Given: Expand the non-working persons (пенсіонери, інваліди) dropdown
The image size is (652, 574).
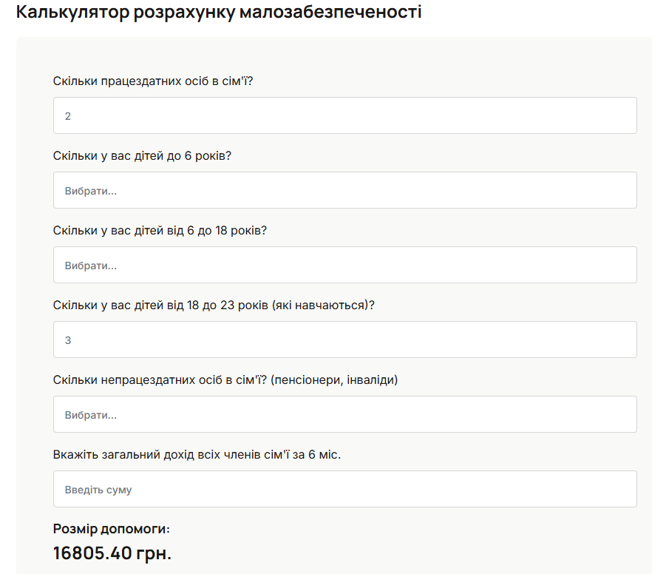Looking at the screenshot, I should pos(344,414).
